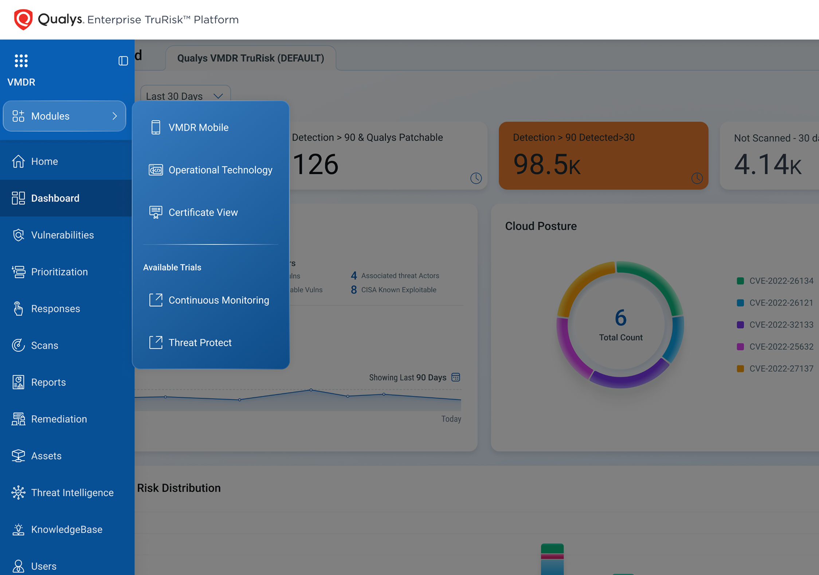
Task: Click 'Showing Last 90 Days' label
Action: [x=408, y=377]
